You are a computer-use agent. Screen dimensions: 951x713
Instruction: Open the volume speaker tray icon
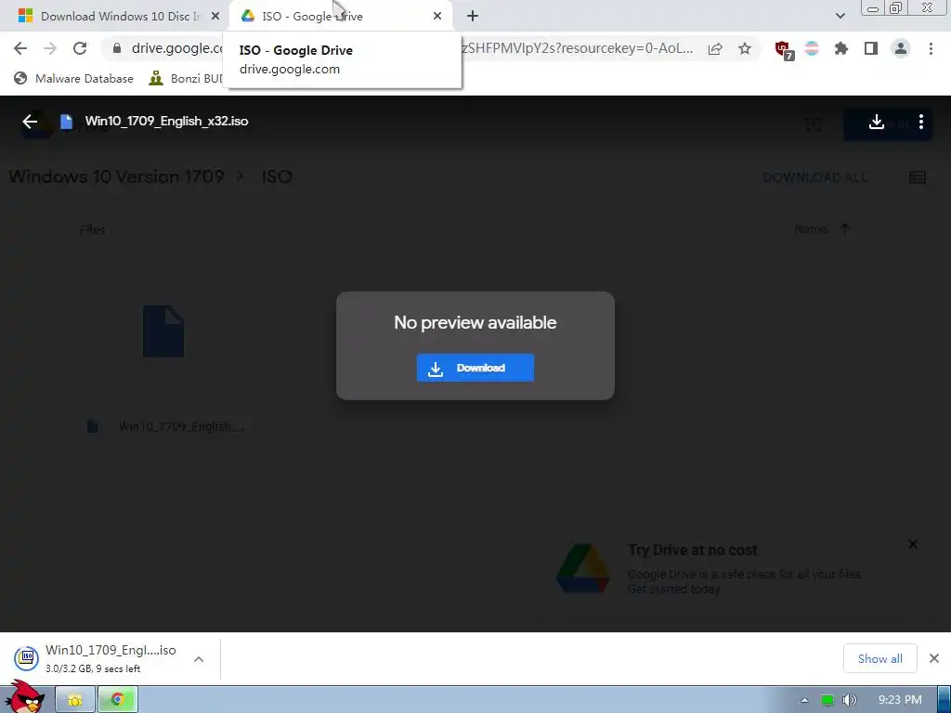pos(849,700)
